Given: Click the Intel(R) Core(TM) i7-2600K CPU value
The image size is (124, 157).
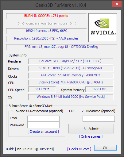Looking at the screenshot, I should click(71, 82).
